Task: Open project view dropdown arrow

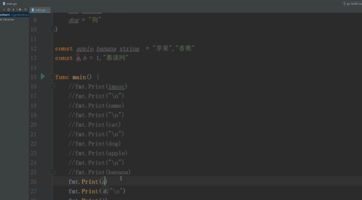Action: [3, 9]
